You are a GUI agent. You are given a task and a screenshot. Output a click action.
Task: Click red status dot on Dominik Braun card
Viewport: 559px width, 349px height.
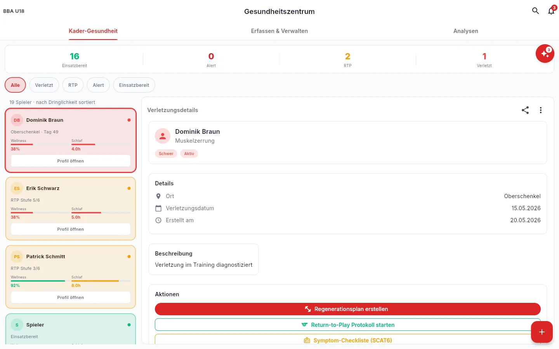129,120
